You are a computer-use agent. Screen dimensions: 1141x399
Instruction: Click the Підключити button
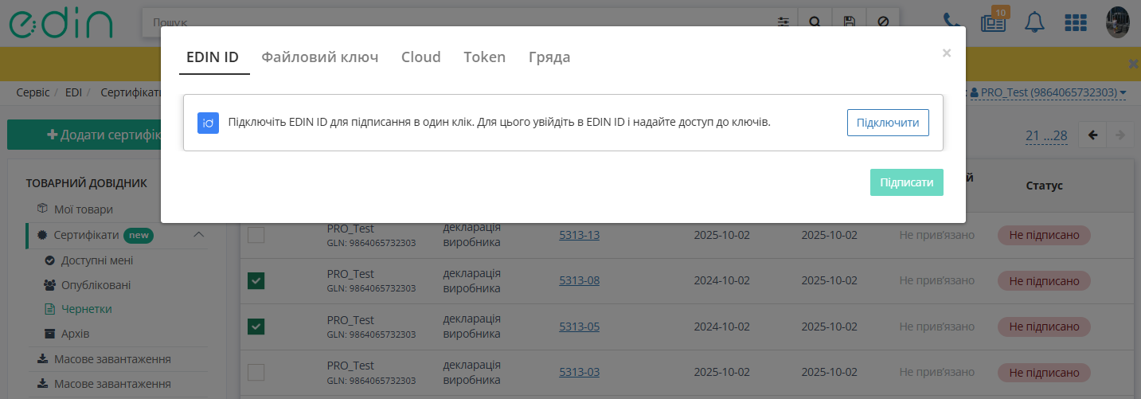pyautogui.click(x=888, y=123)
